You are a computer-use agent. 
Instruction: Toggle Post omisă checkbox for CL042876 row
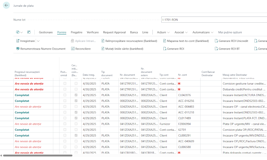[65, 95]
